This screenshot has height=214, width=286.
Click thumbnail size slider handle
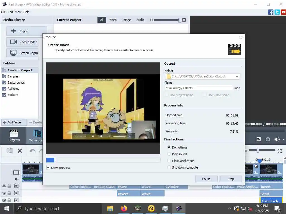(180, 20)
